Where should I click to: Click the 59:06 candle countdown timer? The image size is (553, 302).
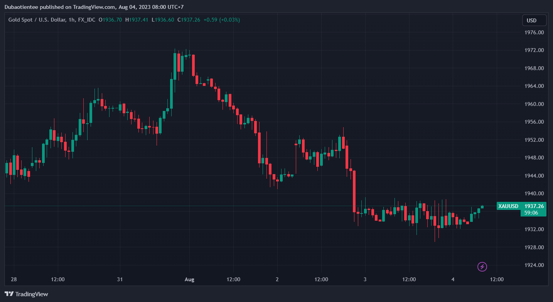point(531,213)
